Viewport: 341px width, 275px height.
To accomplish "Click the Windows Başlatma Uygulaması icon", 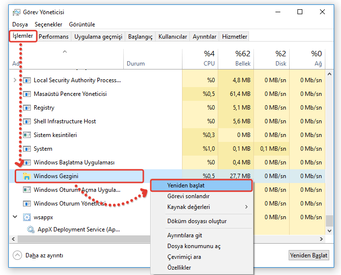I will pos(26,162).
